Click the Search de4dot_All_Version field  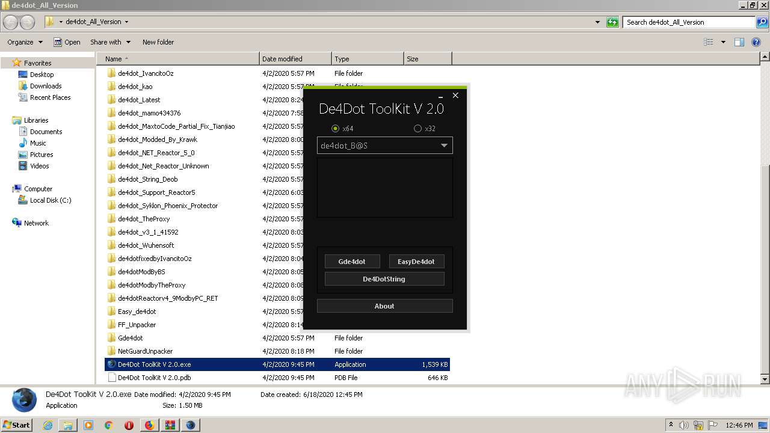(x=689, y=22)
